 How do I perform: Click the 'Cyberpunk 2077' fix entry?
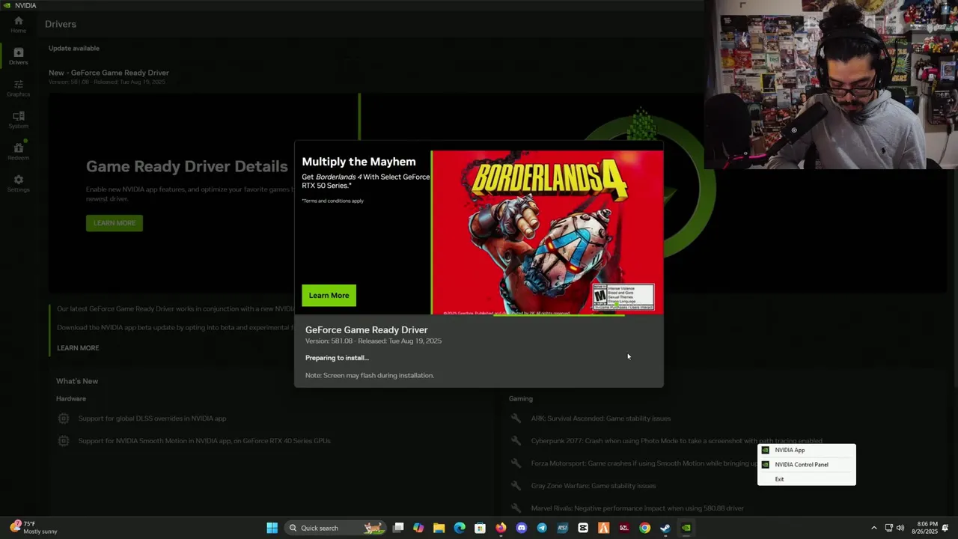(x=677, y=441)
